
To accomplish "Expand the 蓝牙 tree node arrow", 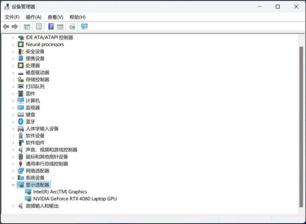I will (x=13, y=122).
